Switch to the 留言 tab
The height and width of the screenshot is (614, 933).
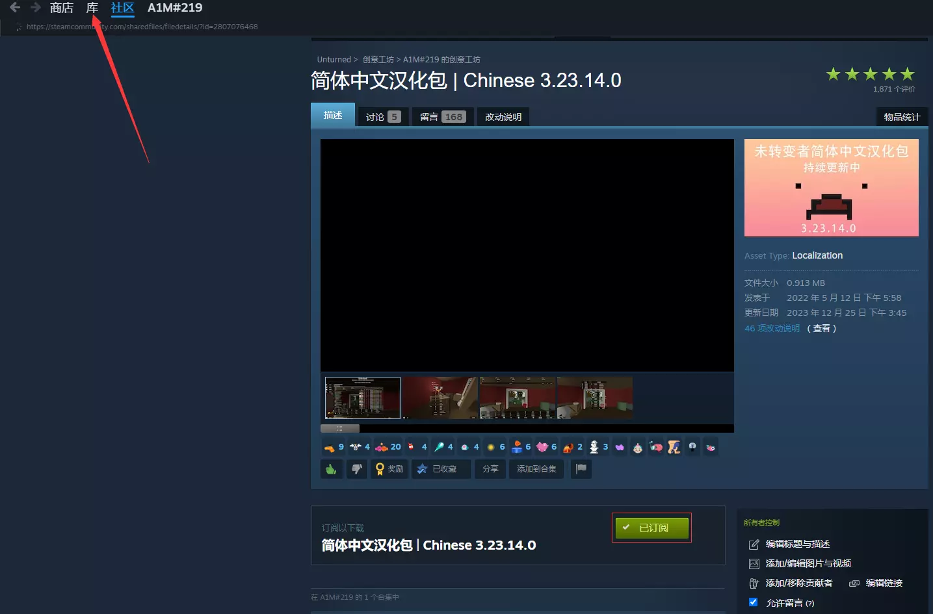tap(443, 117)
